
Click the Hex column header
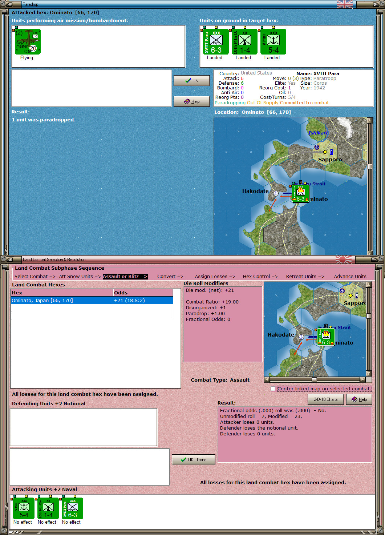[62, 293]
